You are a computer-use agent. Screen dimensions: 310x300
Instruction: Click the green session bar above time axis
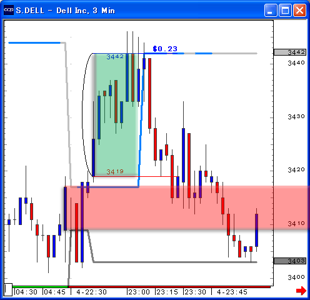[40, 287]
